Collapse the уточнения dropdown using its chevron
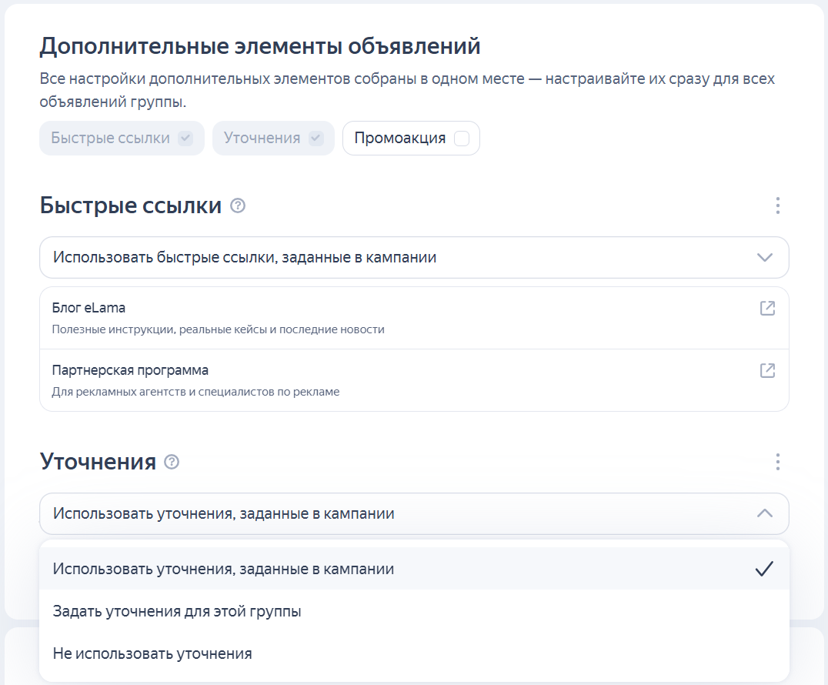828x685 pixels. [x=765, y=513]
